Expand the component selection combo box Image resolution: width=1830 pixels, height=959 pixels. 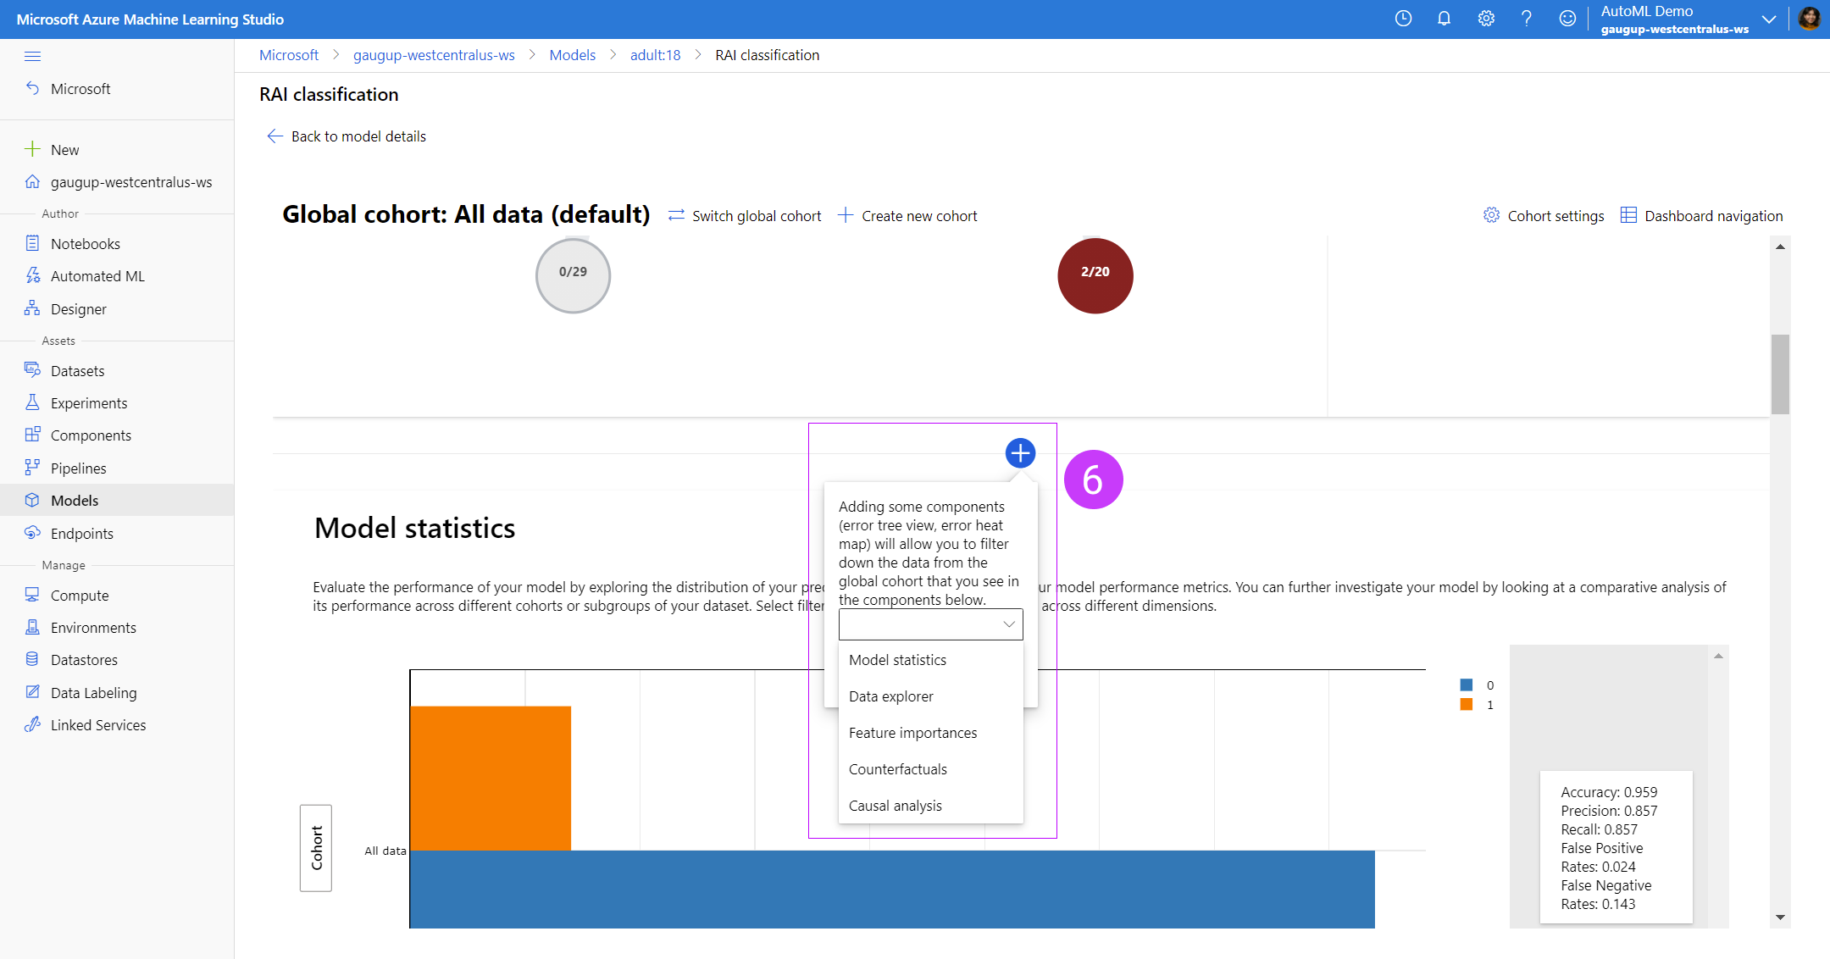930,624
